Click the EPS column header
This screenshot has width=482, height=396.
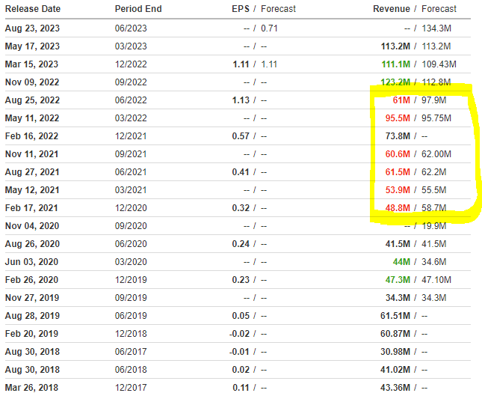click(240, 9)
